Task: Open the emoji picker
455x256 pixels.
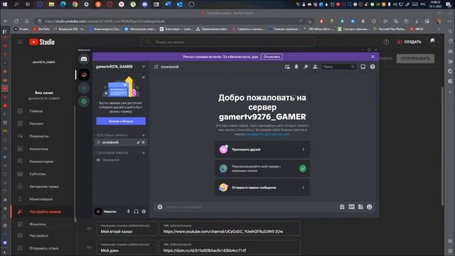Action: 370,207
